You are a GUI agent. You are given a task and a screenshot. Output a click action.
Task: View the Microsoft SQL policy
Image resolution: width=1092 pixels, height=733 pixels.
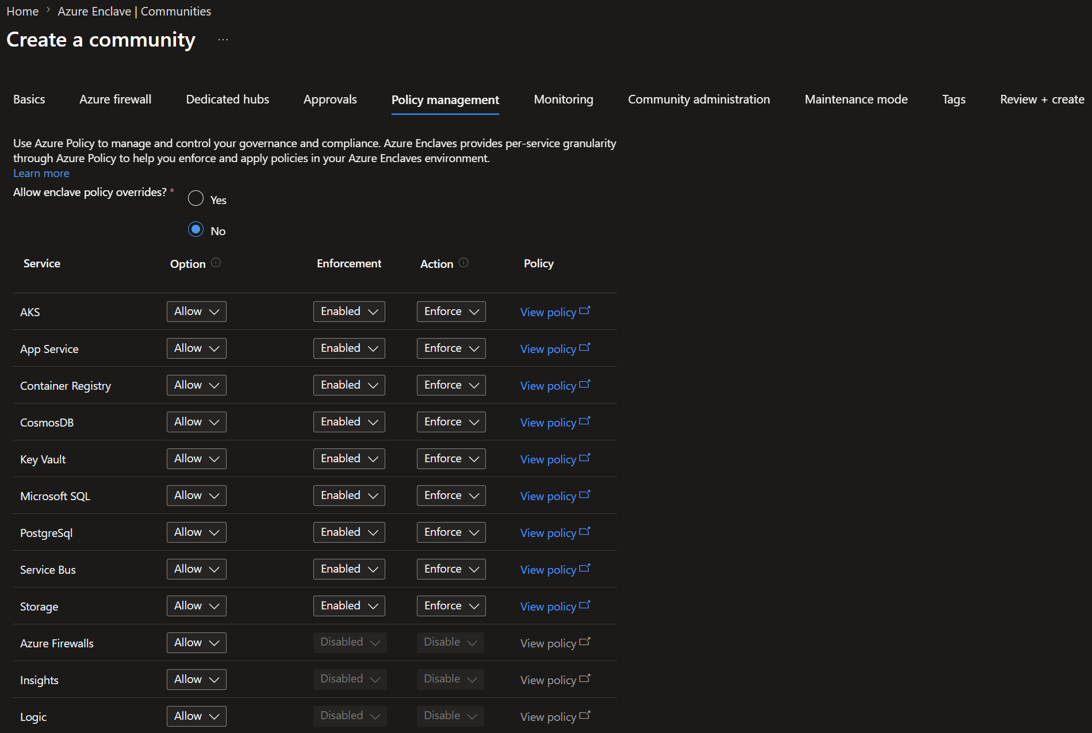click(x=555, y=496)
